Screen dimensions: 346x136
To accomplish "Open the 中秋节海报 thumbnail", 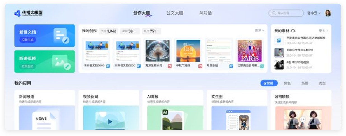I will point(188,51).
